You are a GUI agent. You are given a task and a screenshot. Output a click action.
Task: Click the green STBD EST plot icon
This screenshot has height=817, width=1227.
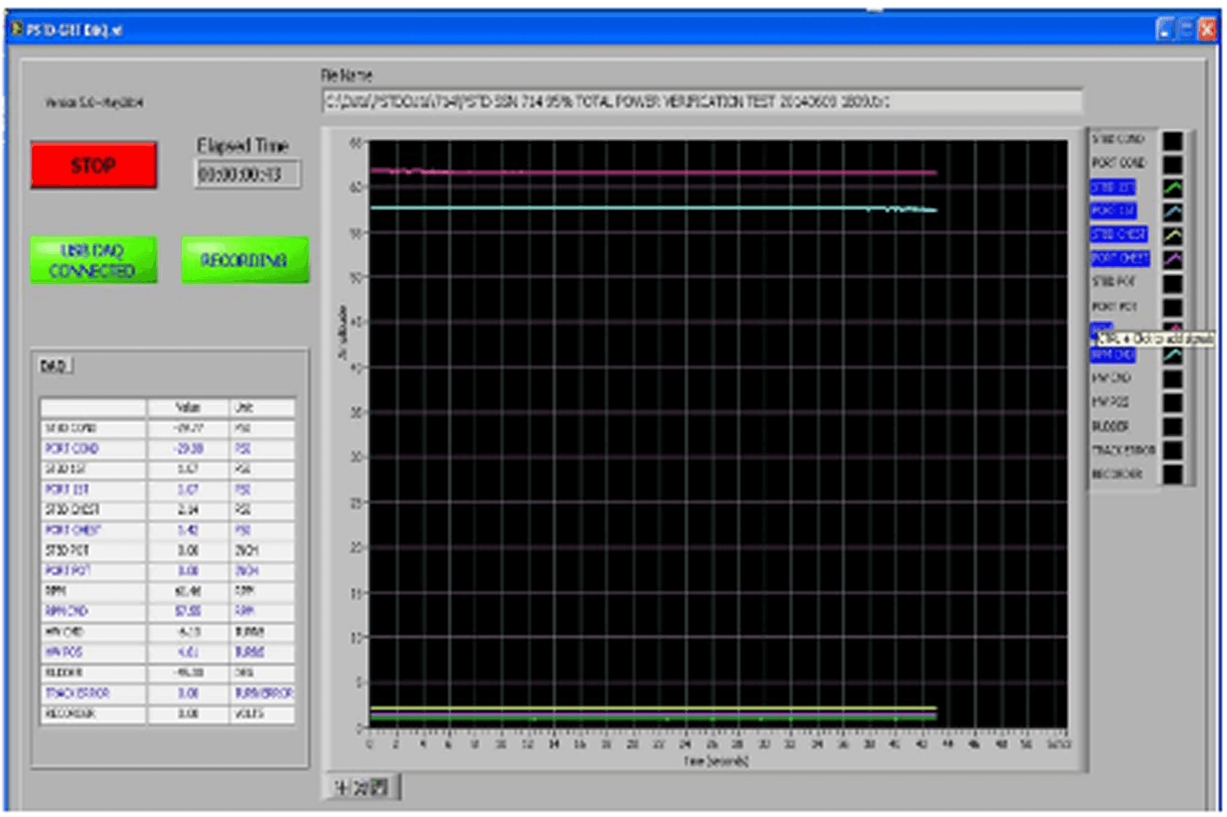(x=1172, y=187)
